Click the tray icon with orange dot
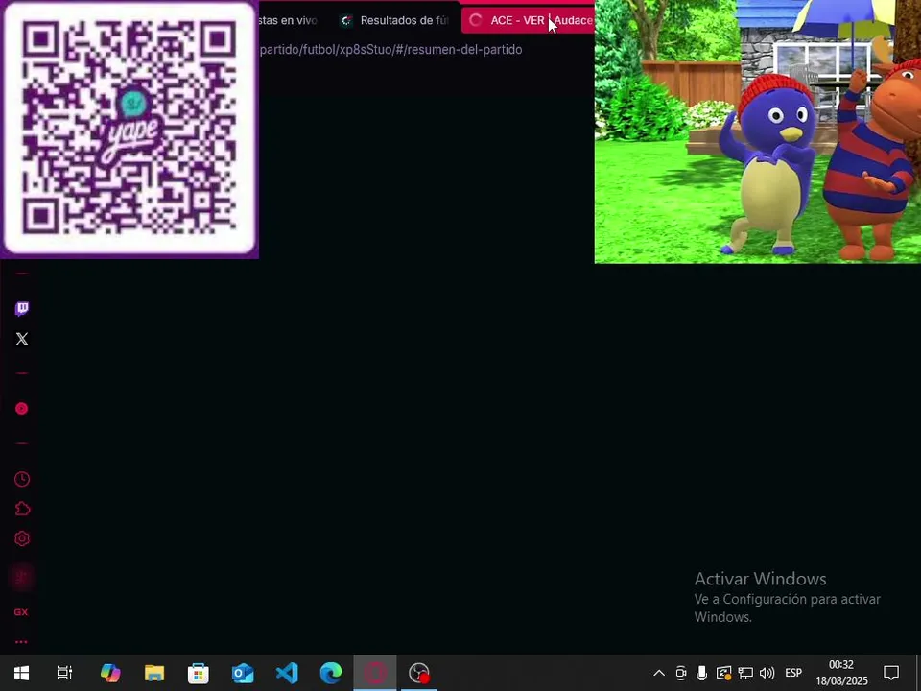The height and width of the screenshot is (691, 921). 723,673
